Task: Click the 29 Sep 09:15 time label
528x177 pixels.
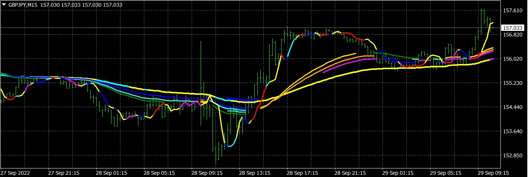Action: pos(493,173)
